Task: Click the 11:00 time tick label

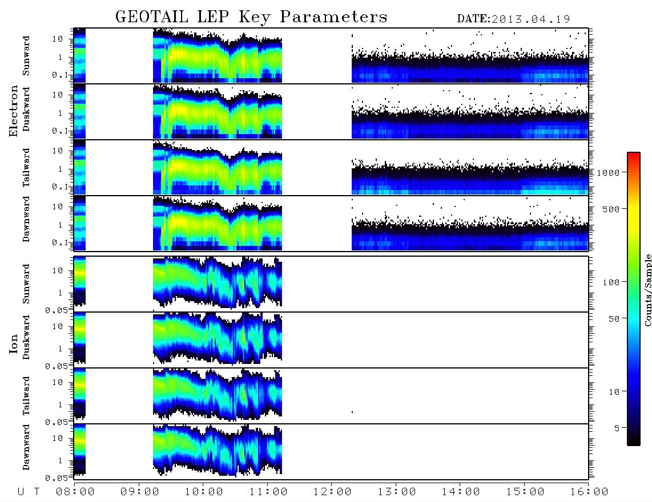Action: (x=268, y=492)
